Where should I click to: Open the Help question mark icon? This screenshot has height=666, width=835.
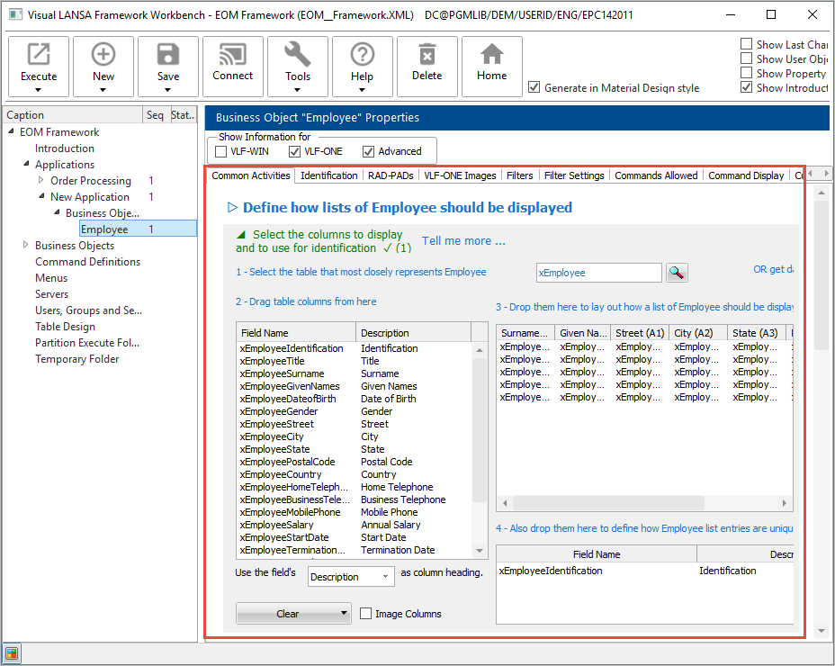coord(362,54)
